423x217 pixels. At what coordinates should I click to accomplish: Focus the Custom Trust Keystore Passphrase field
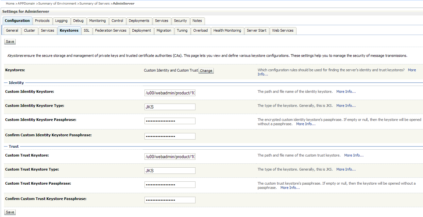[x=170, y=185]
